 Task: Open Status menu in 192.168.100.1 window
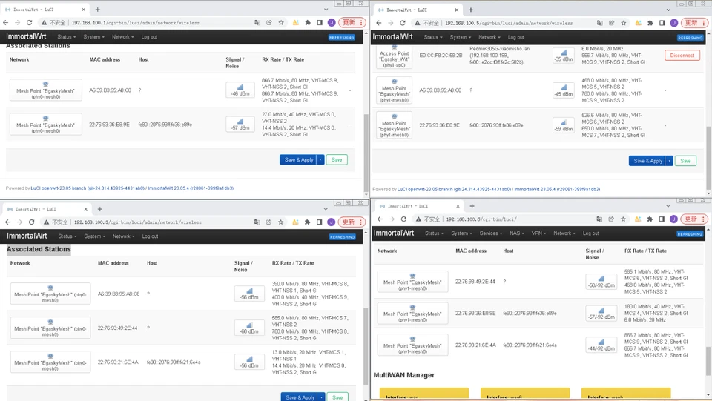[x=66, y=37]
